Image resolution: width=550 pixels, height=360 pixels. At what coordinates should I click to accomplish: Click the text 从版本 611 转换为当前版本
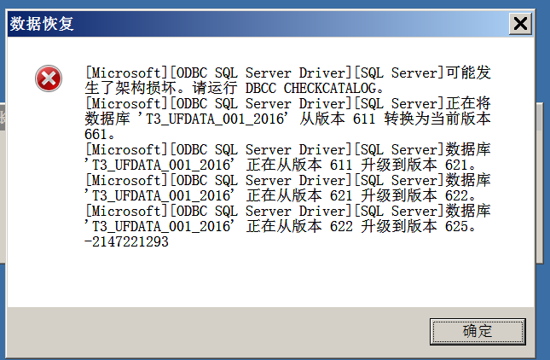tap(395, 119)
